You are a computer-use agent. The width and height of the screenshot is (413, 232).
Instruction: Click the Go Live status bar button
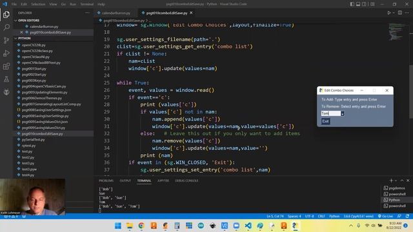(385, 216)
